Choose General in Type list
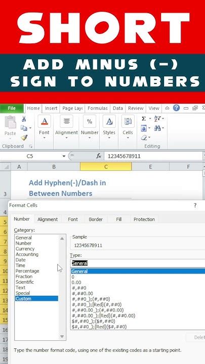The image size is (205, 364). click(138, 271)
